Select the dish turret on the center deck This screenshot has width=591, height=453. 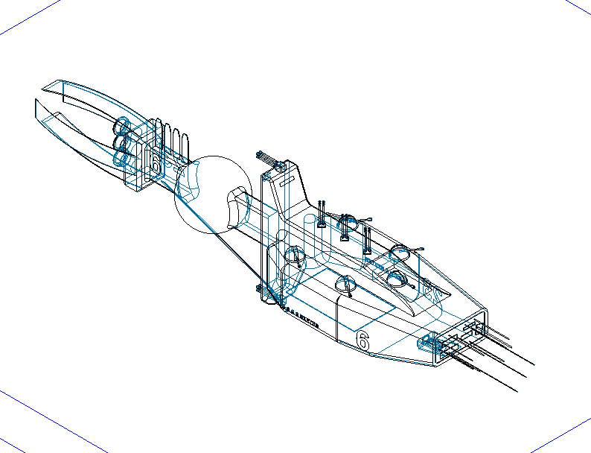coord(346,284)
